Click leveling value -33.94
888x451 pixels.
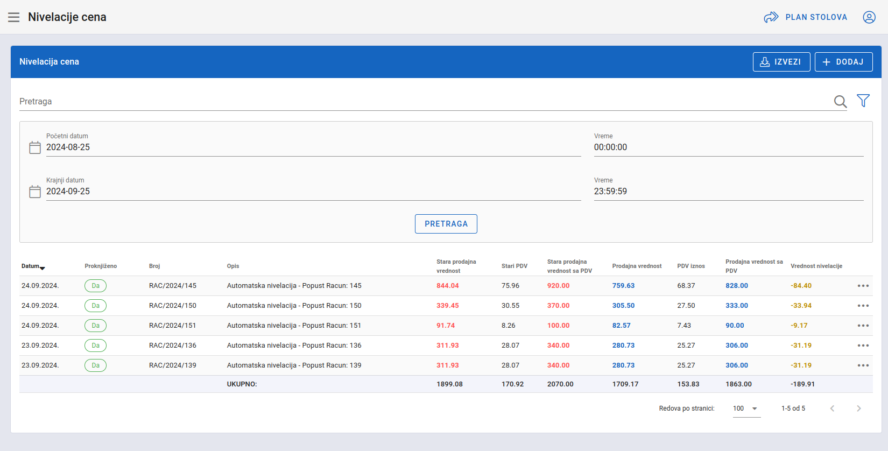[801, 306]
